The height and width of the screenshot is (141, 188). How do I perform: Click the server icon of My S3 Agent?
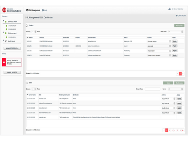pyautogui.click(x=6, y=41)
